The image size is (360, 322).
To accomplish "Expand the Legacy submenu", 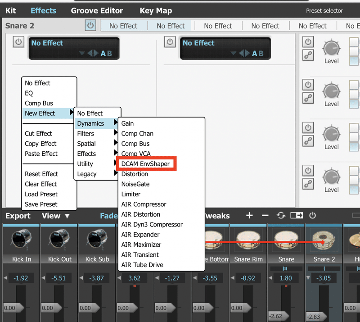I will point(97,174).
